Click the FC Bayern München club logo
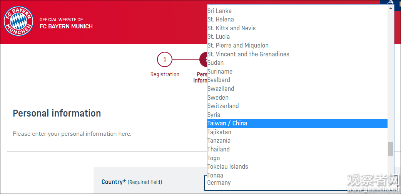Viewport: 401px width, 194px height. (18, 21)
